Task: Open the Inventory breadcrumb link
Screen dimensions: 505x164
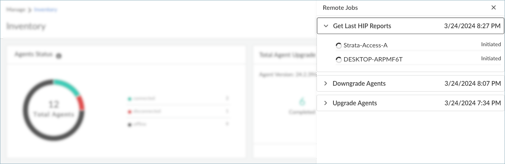Action: point(46,9)
